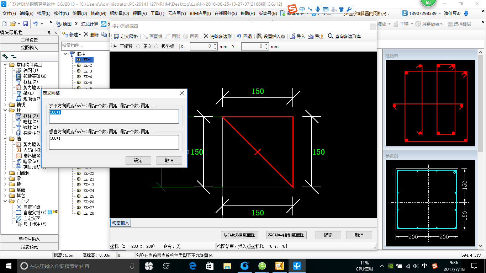Click 选择楼层 select floor icon
This screenshot has height=273, width=486.
click(x=450, y=24)
